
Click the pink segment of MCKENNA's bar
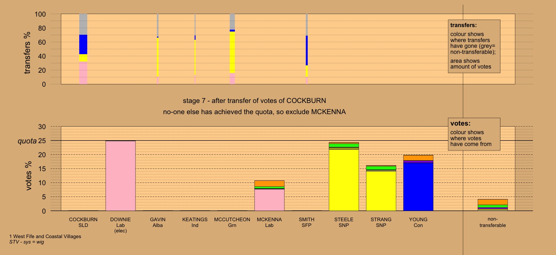[x=269, y=200]
